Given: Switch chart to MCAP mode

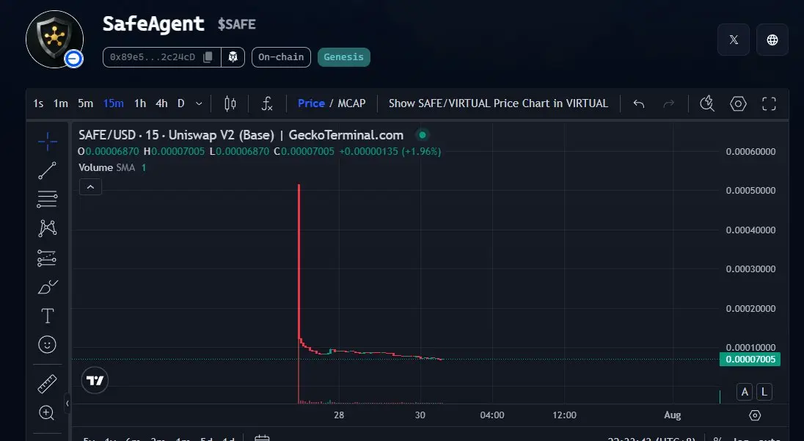Looking at the screenshot, I should (352, 103).
